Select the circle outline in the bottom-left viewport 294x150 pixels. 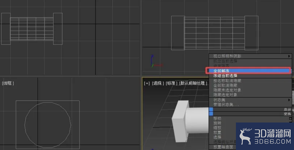click(48, 125)
